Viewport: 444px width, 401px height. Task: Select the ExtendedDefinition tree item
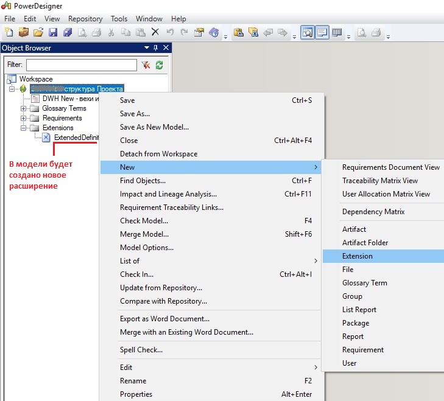click(77, 138)
